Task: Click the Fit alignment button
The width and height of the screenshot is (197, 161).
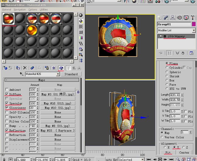Action: point(168,152)
